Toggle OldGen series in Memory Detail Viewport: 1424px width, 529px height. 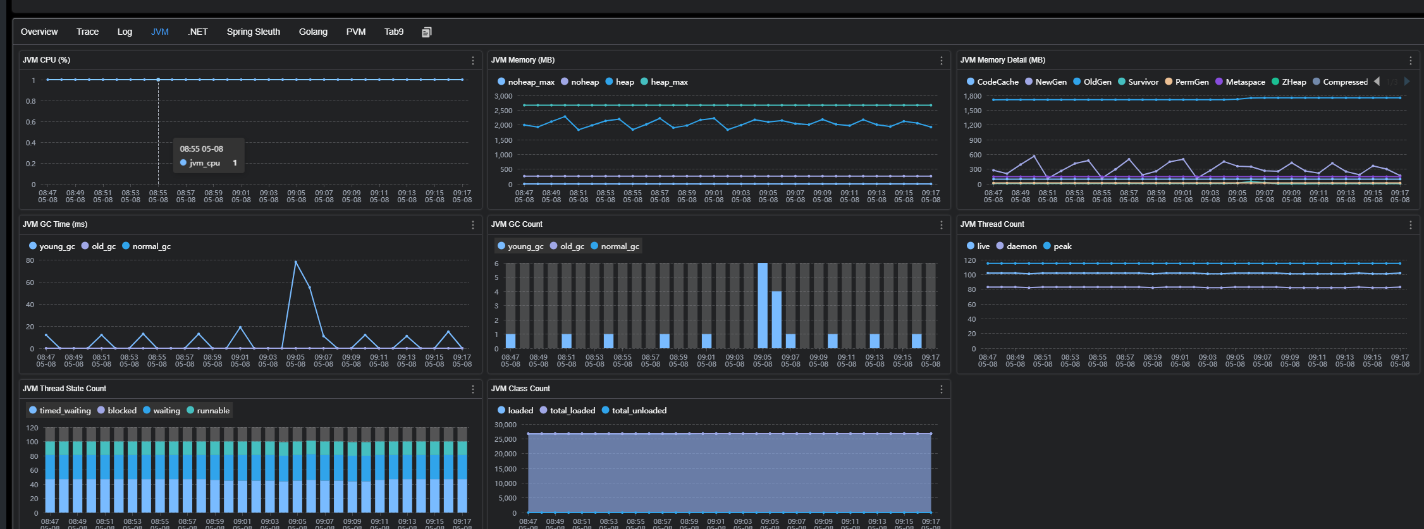pyautogui.click(x=1092, y=82)
